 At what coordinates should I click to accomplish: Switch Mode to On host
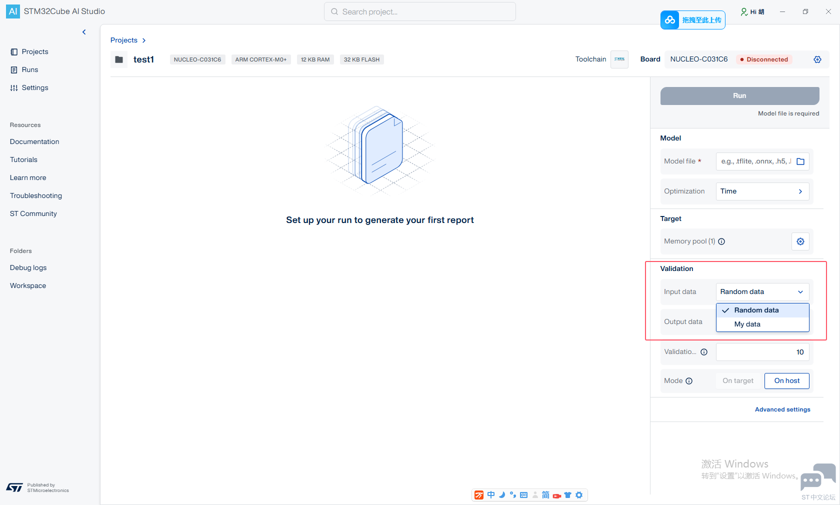[787, 381]
